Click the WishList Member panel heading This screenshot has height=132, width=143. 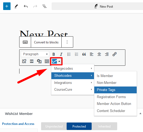pyautogui.click(x=19, y=114)
